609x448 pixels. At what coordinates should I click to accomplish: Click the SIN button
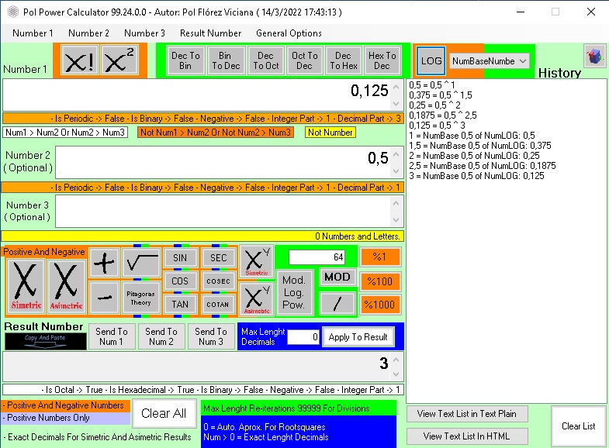point(180,258)
